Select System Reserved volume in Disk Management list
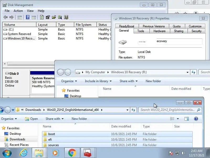 (x=17, y=34)
